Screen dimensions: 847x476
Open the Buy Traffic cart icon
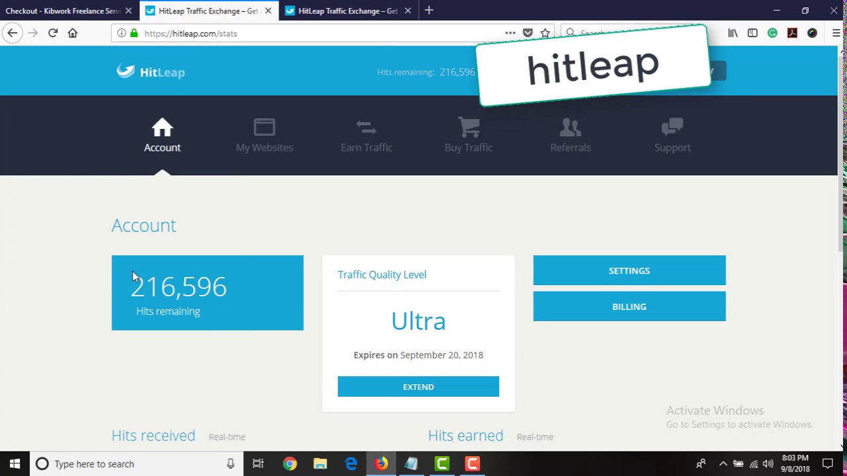(468, 127)
